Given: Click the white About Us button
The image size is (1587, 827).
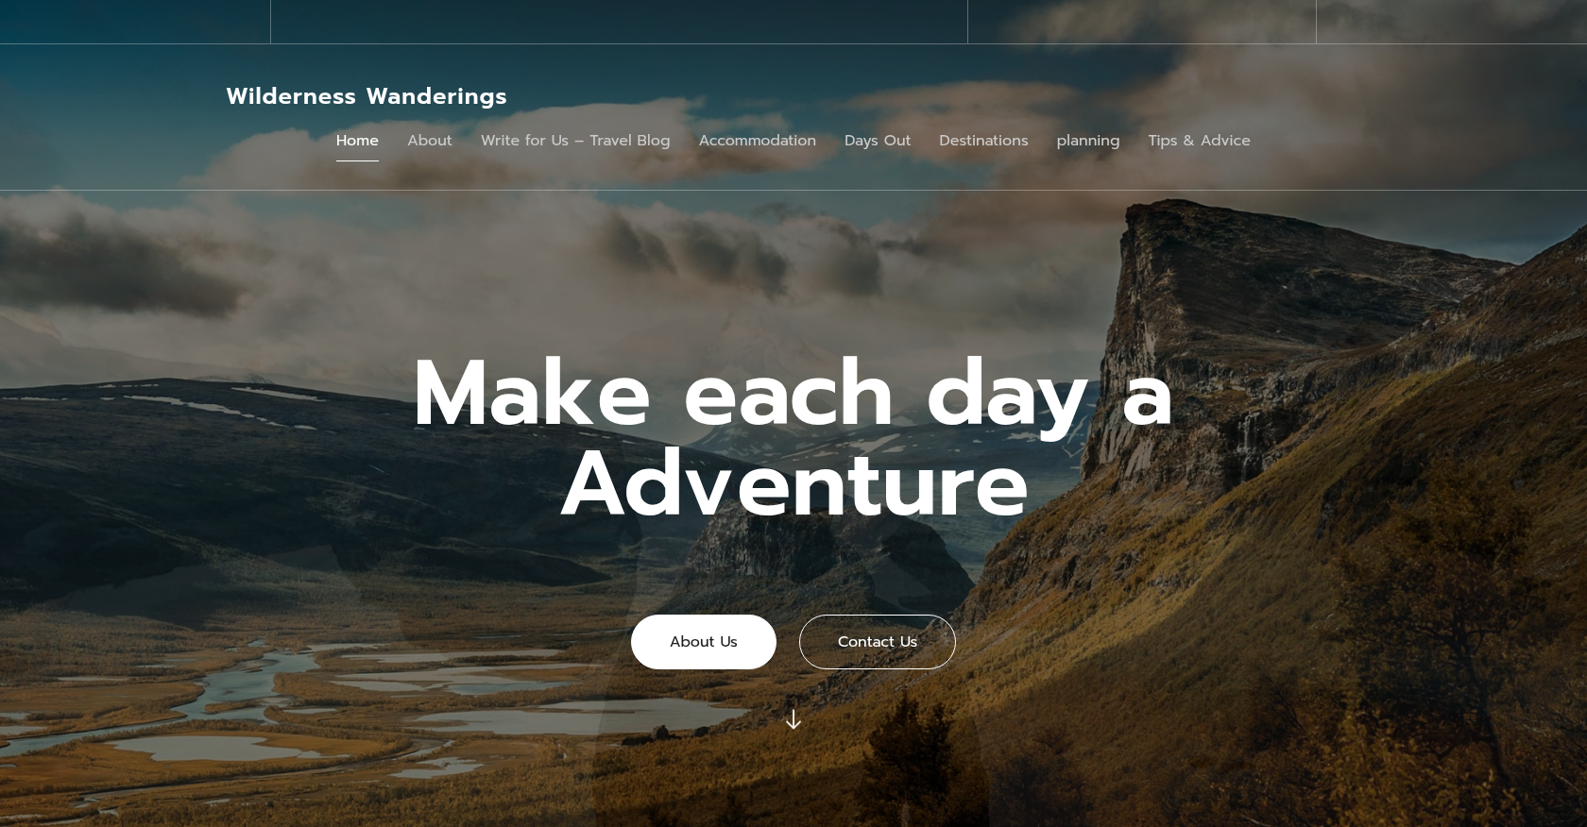Looking at the screenshot, I should [704, 642].
